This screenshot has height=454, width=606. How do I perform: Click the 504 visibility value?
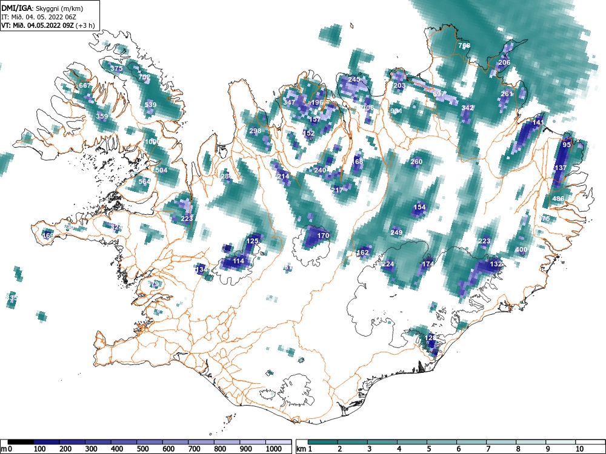162,170
